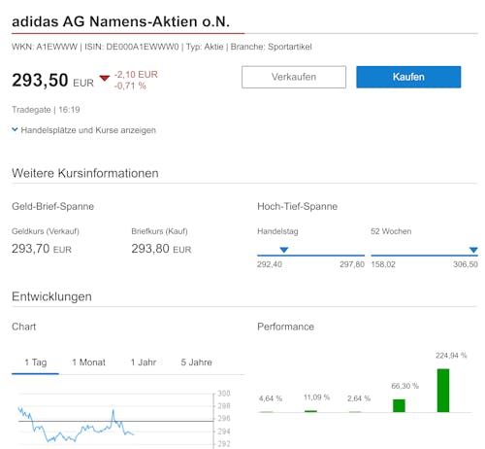Click the change value -2,10 EUR
Image resolution: width=485 pixels, height=449 pixels.
(x=136, y=75)
